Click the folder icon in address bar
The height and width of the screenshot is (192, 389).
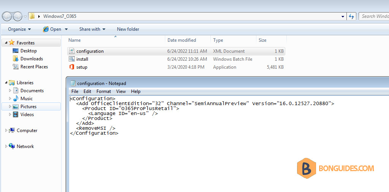tap(32, 16)
